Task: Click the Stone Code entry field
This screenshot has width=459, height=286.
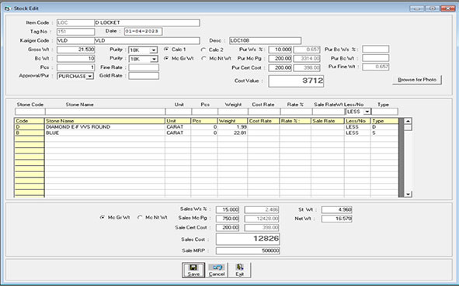Action: [30, 112]
